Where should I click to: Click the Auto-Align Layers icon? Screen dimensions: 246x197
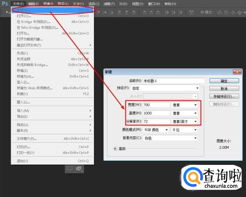pyautogui.click(x=191, y=12)
